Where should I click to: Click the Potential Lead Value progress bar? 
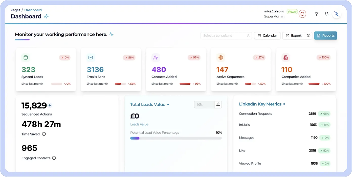pos(176,138)
